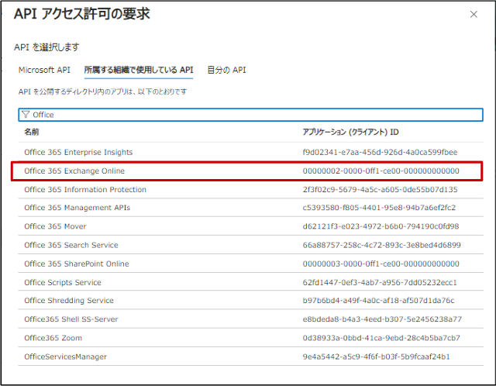The height and width of the screenshot is (386, 496).
Task: Open Office 365 Information Protection
Action: [x=85, y=190]
